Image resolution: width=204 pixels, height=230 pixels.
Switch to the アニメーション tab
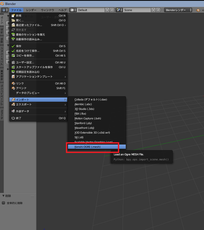(2, 57)
